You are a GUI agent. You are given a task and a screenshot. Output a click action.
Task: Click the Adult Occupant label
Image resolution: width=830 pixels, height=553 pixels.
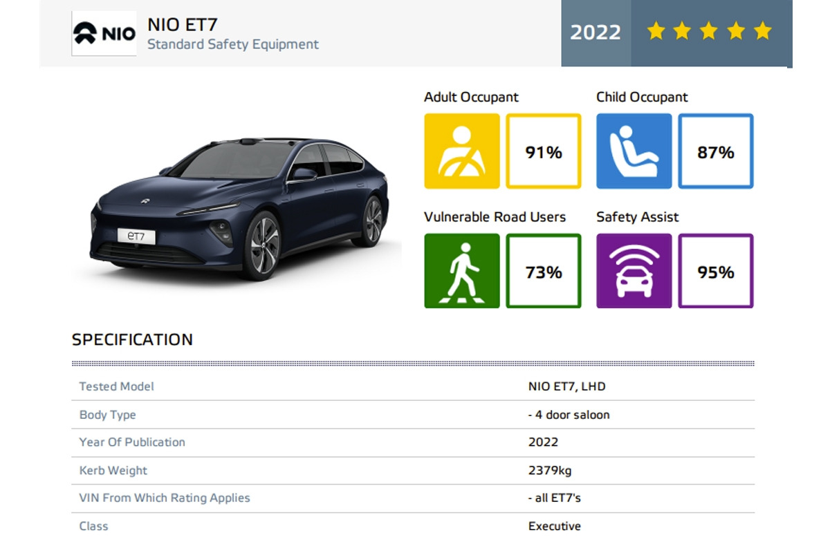[x=471, y=97]
